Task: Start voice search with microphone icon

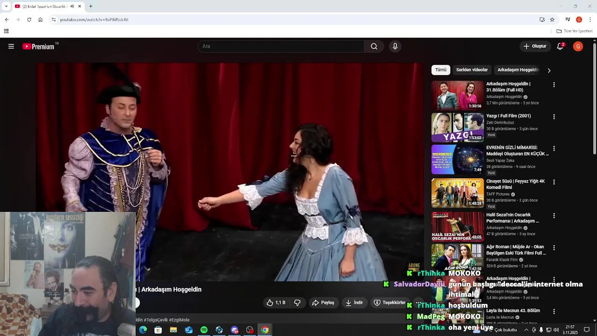Action: (x=395, y=46)
